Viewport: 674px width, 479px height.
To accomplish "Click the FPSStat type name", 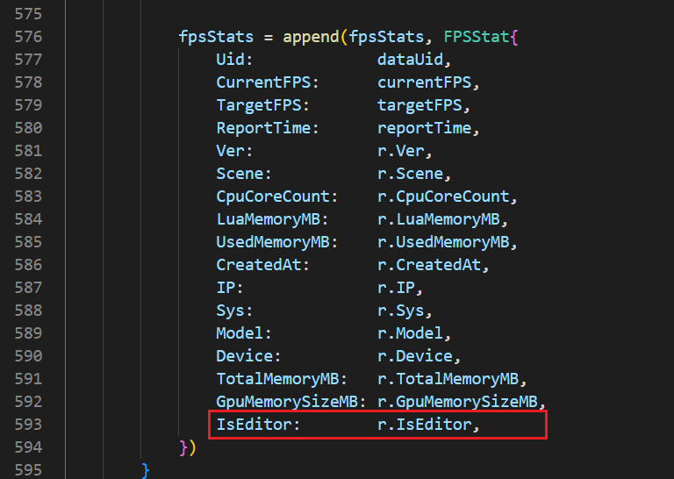I will point(477,37).
